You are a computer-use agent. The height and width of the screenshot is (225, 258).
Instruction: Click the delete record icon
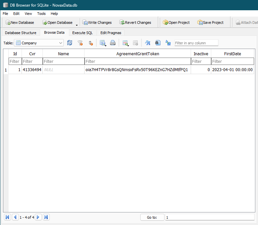tap(135, 43)
